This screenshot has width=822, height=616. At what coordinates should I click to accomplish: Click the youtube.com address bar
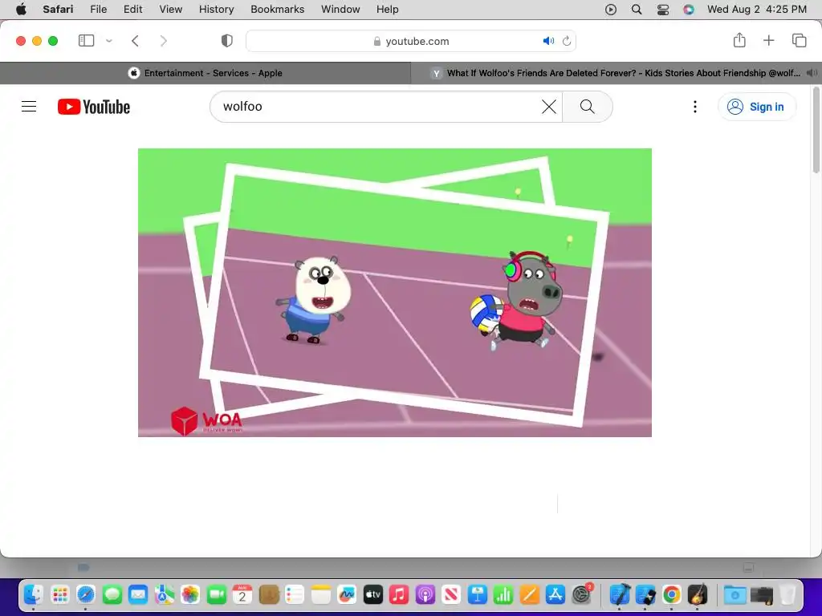(x=411, y=41)
